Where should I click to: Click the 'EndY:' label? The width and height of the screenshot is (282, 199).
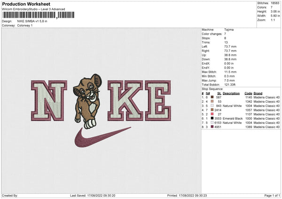tap(206, 68)
